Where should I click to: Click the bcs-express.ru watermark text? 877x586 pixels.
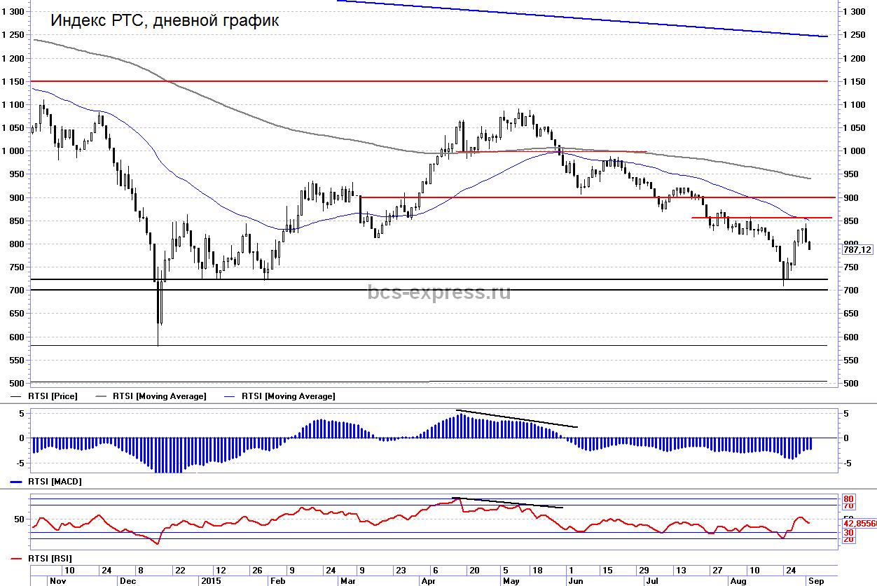(x=439, y=292)
